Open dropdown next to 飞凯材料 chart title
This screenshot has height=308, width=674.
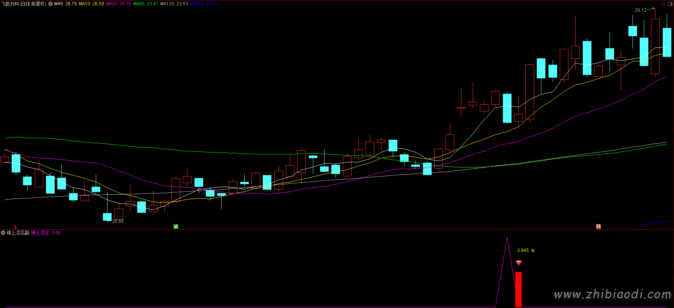coord(51,4)
